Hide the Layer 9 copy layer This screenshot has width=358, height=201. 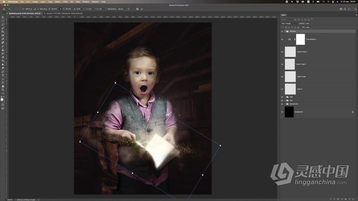click(282, 77)
